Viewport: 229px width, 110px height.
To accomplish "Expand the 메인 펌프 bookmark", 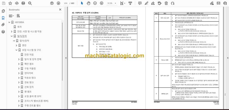I will [x=19, y=64].
